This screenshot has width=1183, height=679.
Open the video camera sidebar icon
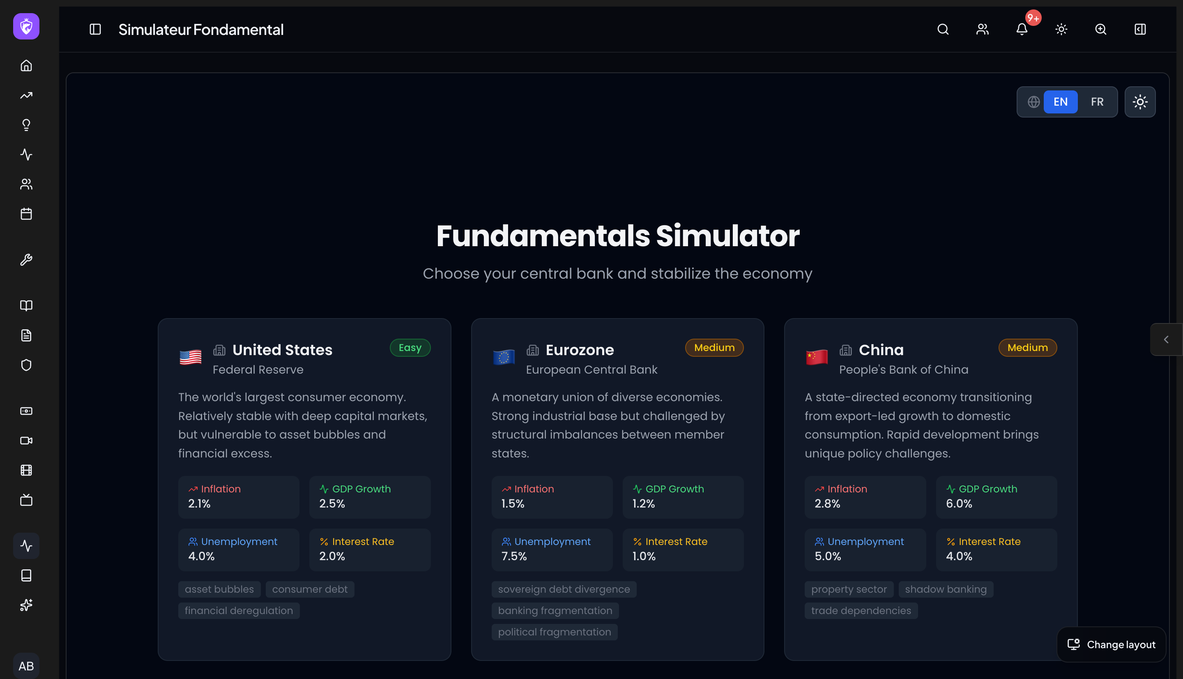26,441
